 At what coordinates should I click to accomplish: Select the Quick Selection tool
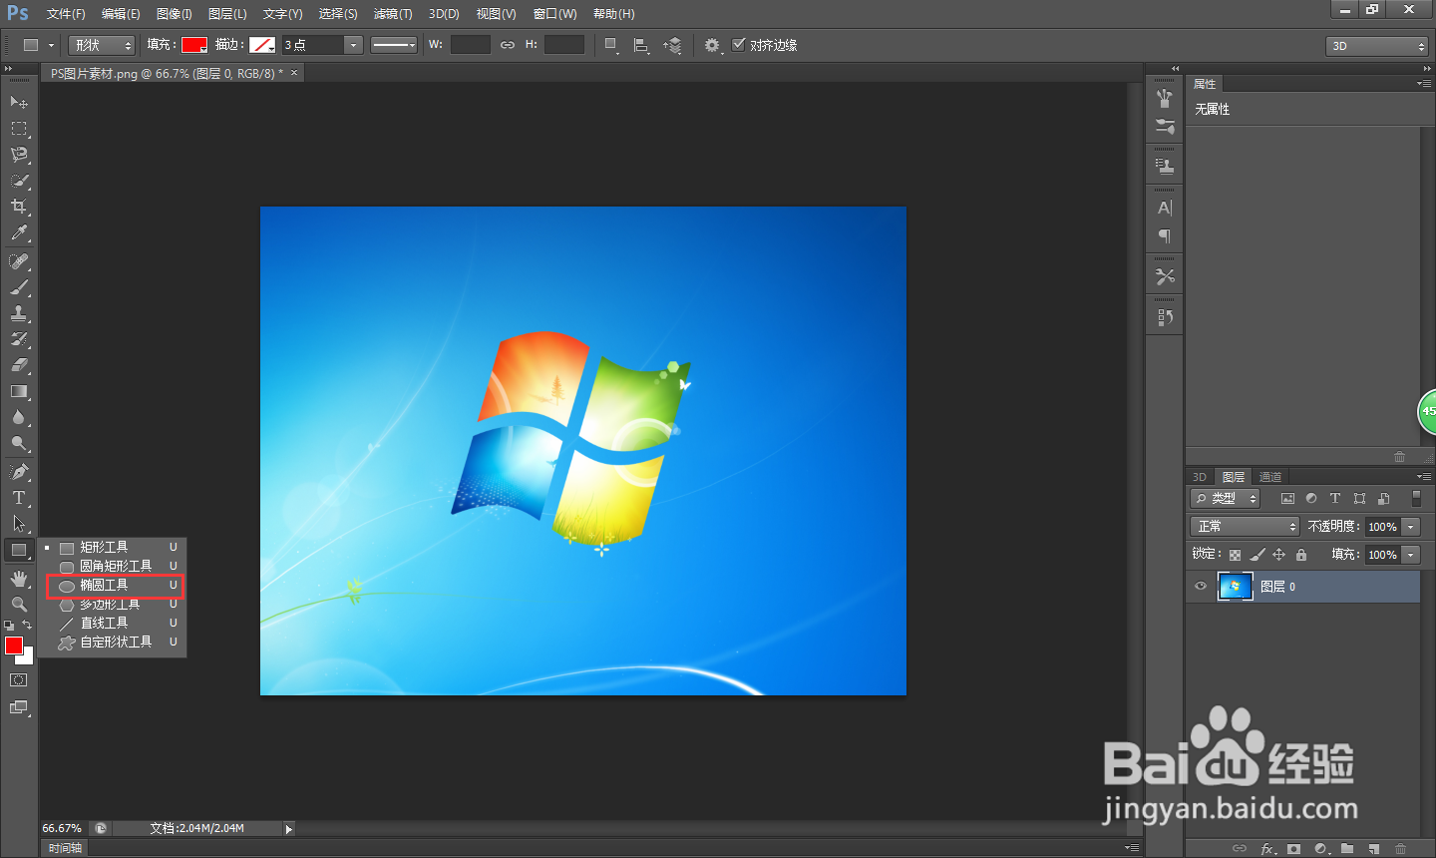point(19,181)
